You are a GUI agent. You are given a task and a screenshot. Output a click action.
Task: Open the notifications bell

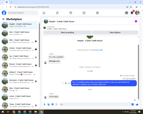coord(132,13)
